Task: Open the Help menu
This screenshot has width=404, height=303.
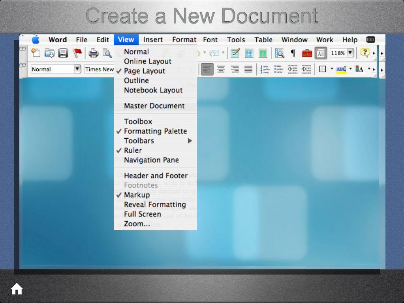Action: (350, 40)
